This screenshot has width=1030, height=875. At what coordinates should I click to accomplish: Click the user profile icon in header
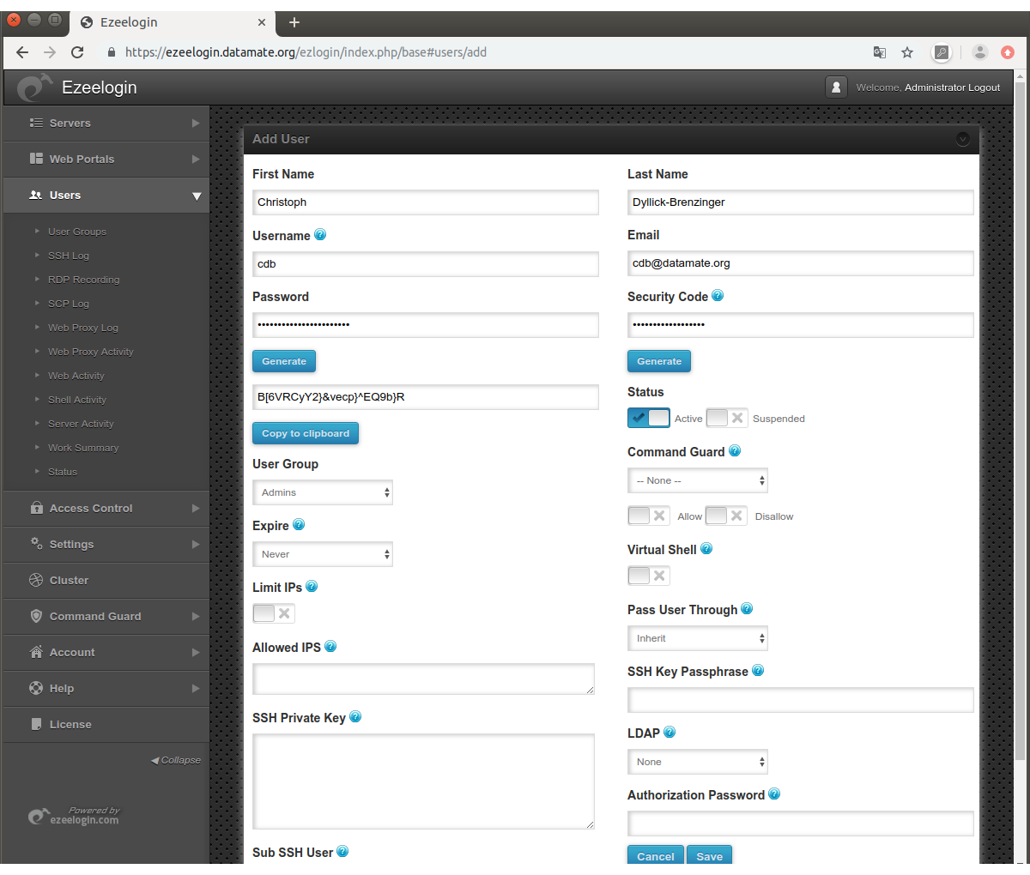coord(836,87)
